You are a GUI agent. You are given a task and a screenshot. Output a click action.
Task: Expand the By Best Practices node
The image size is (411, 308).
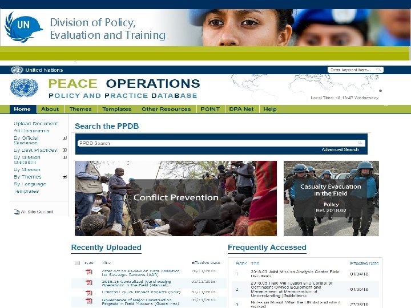[x=65, y=150]
